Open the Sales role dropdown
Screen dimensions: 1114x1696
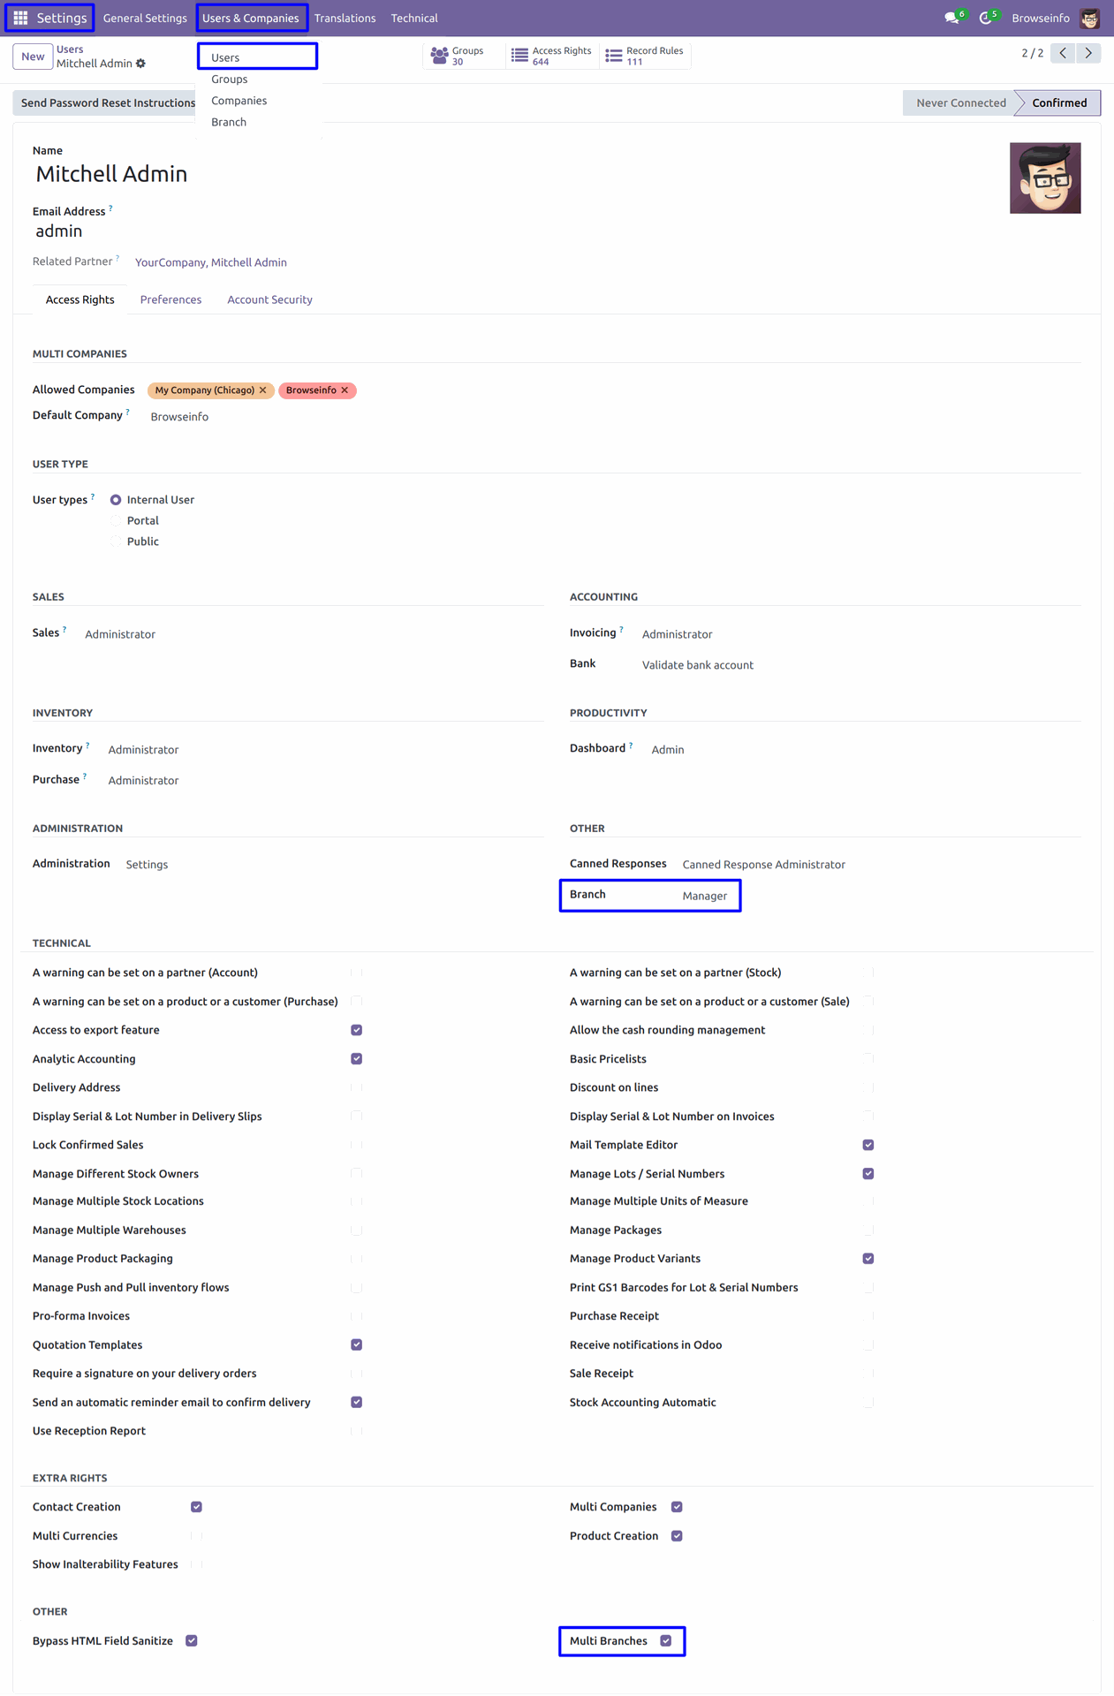[x=120, y=634]
